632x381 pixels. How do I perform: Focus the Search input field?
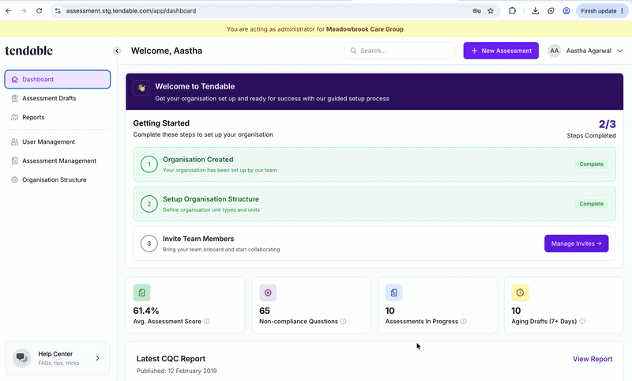(400, 51)
